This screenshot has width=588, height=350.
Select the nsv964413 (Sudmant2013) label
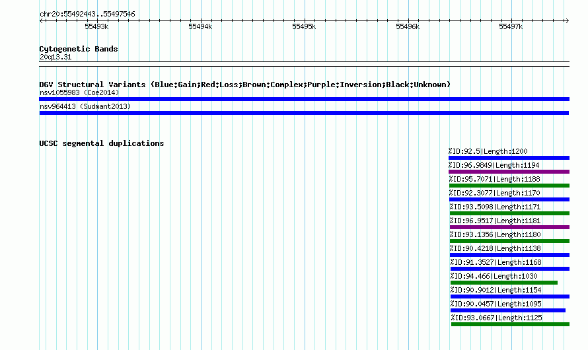pos(85,106)
